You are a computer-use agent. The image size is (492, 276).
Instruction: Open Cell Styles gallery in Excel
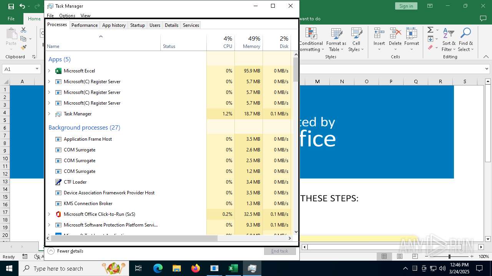[x=356, y=39]
